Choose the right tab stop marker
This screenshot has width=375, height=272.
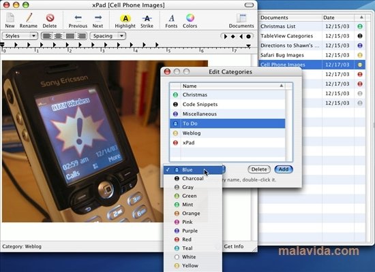pos(241,36)
